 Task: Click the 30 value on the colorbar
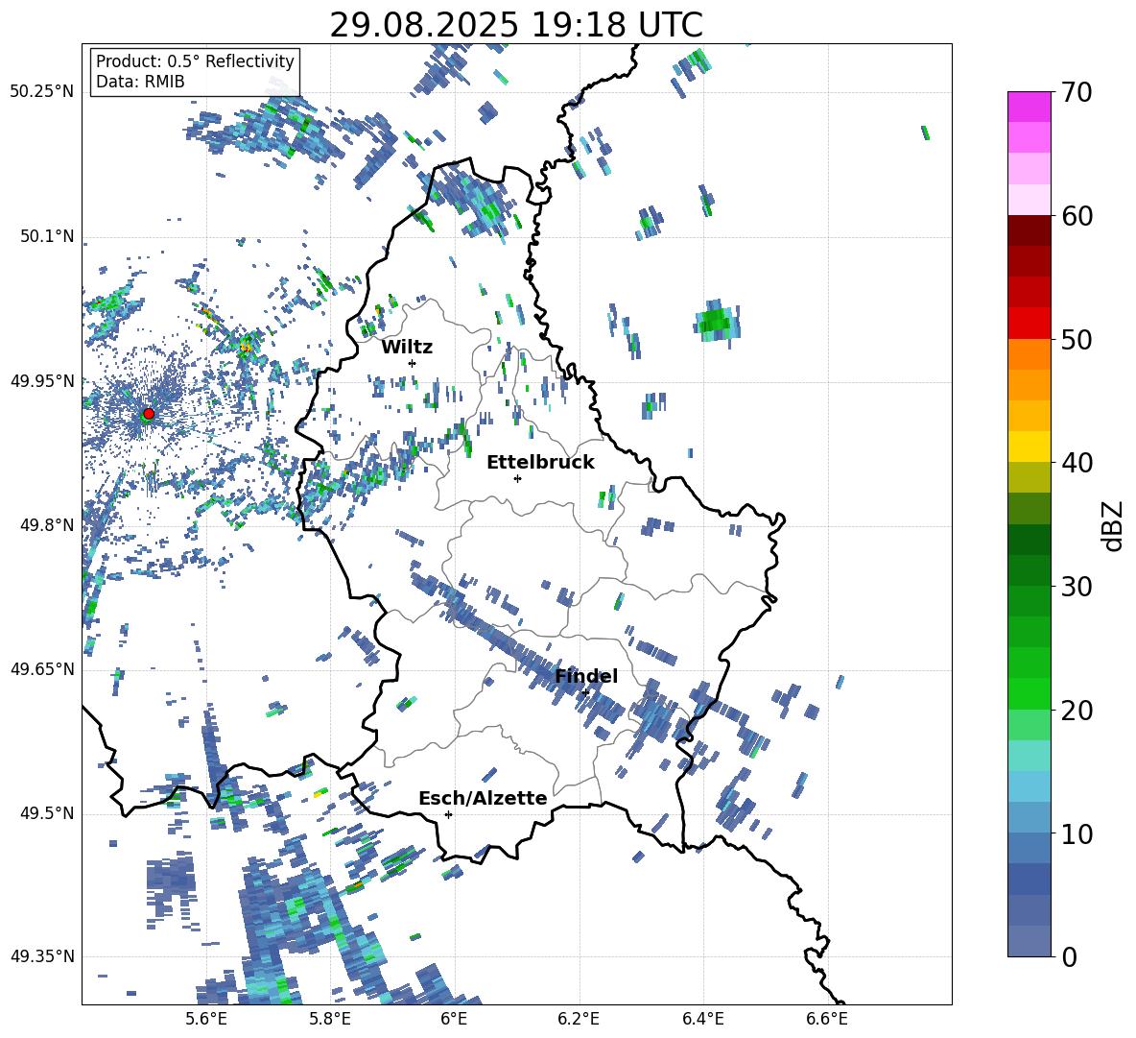(x=1077, y=586)
